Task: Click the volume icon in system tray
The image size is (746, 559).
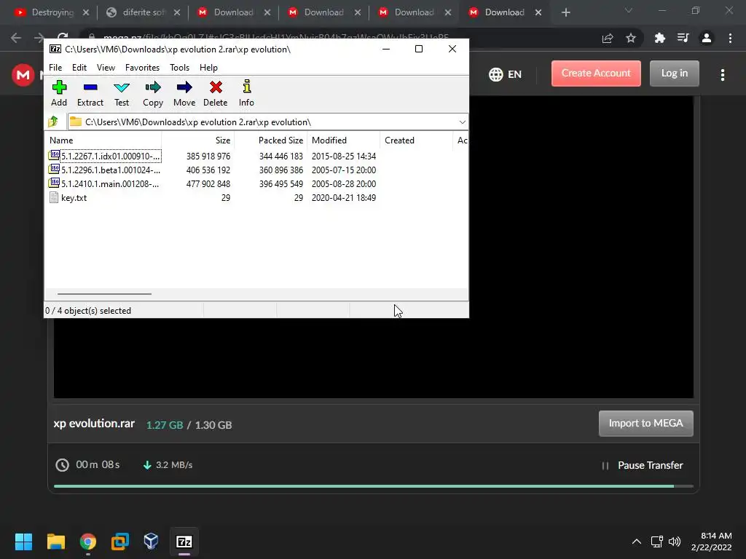Action: coord(674,542)
